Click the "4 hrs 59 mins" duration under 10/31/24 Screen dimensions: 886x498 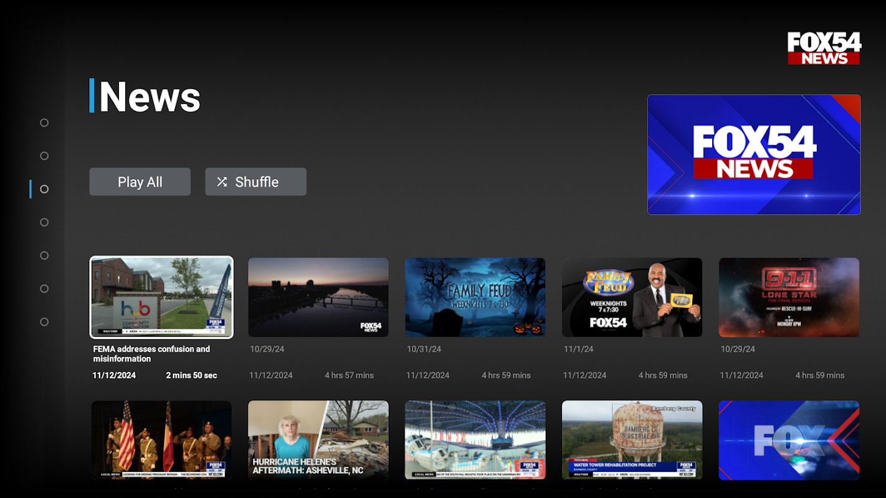point(506,375)
